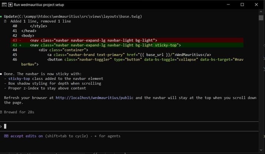Click the red removed line 43 in diff
The width and height of the screenshot is (265, 154).
(127, 40)
